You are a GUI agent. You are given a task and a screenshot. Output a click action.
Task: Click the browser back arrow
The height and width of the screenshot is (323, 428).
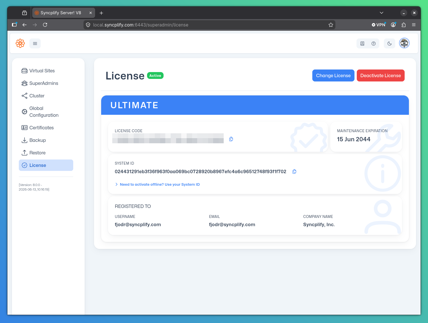pyautogui.click(x=25, y=25)
